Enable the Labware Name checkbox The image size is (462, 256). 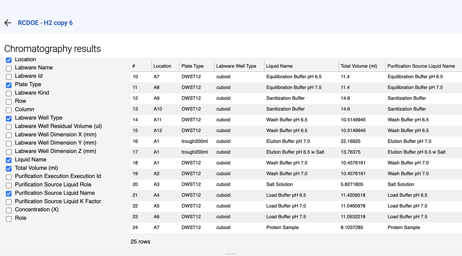point(9,68)
